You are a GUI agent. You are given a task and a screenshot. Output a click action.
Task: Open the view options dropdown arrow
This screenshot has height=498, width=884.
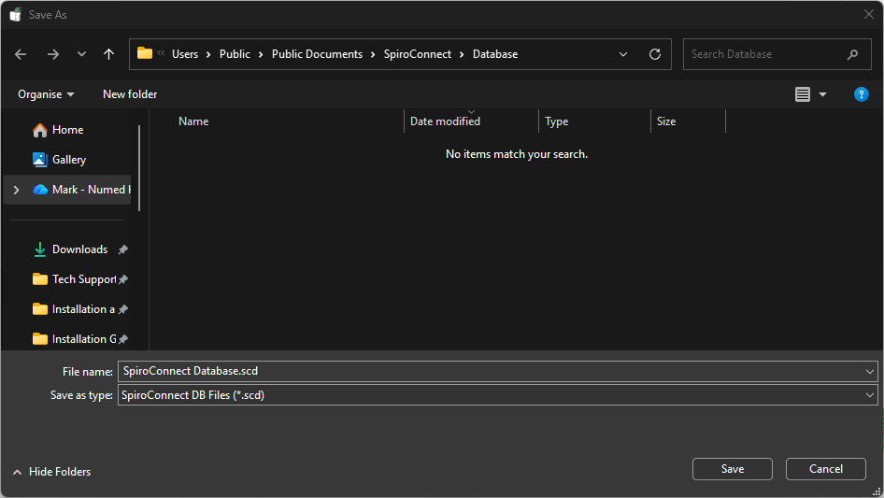click(822, 94)
